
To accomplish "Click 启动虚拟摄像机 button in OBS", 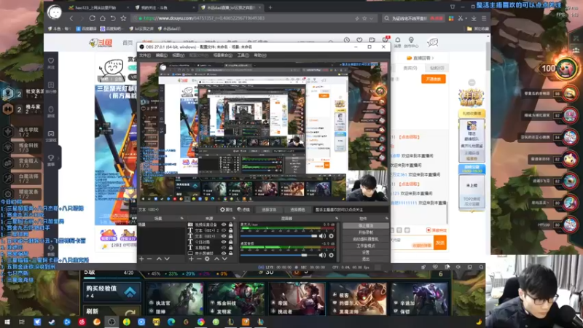I will coord(366,239).
